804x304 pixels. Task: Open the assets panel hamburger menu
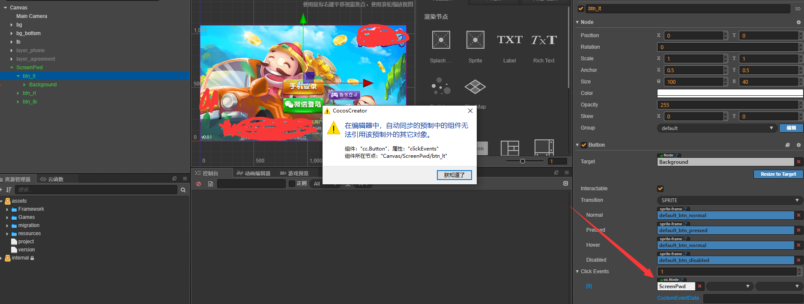185,179
